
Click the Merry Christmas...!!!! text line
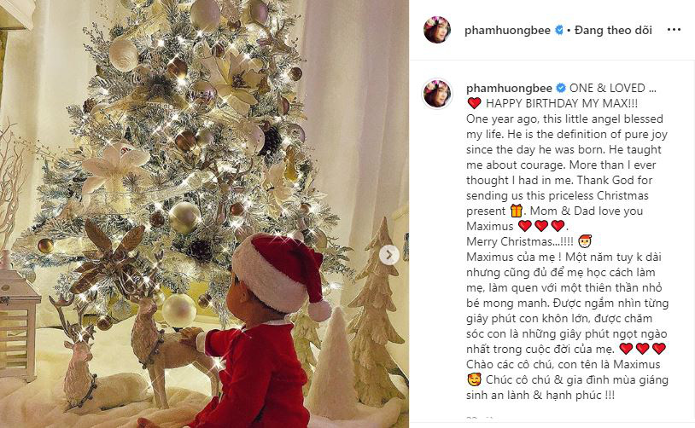tap(520, 241)
